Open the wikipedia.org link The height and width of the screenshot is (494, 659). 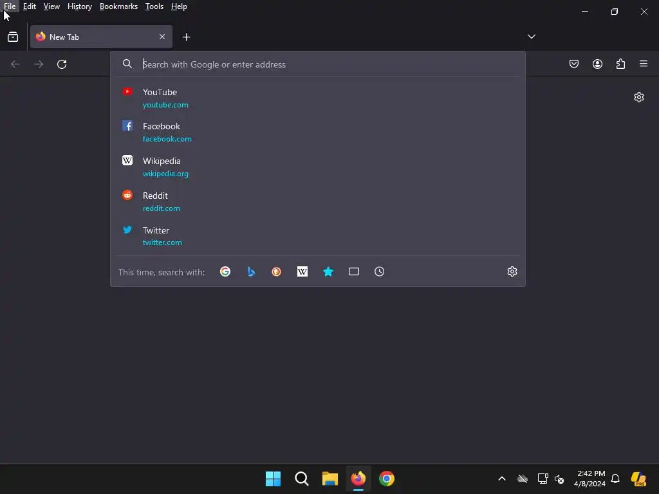tap(165, 174)
